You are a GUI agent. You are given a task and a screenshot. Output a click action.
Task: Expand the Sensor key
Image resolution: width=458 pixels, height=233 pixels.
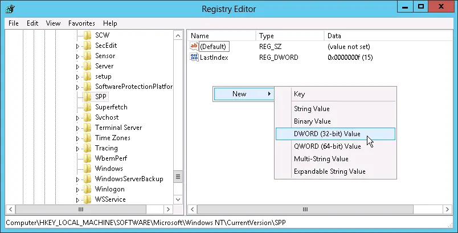(77, 56)
